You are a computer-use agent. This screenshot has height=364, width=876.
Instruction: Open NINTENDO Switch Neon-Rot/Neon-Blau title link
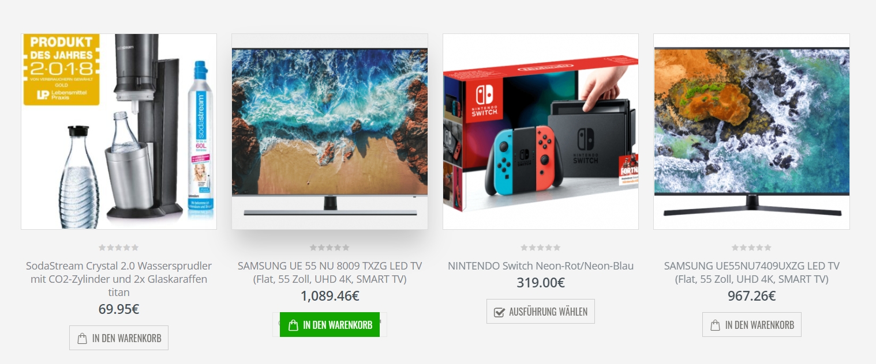(x=541, y=266)
